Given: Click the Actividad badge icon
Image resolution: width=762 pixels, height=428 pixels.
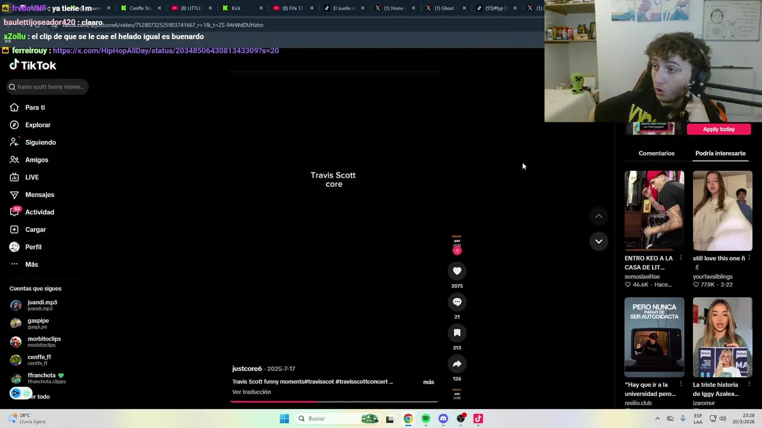Looking at the screenshot, I should 15,212.
